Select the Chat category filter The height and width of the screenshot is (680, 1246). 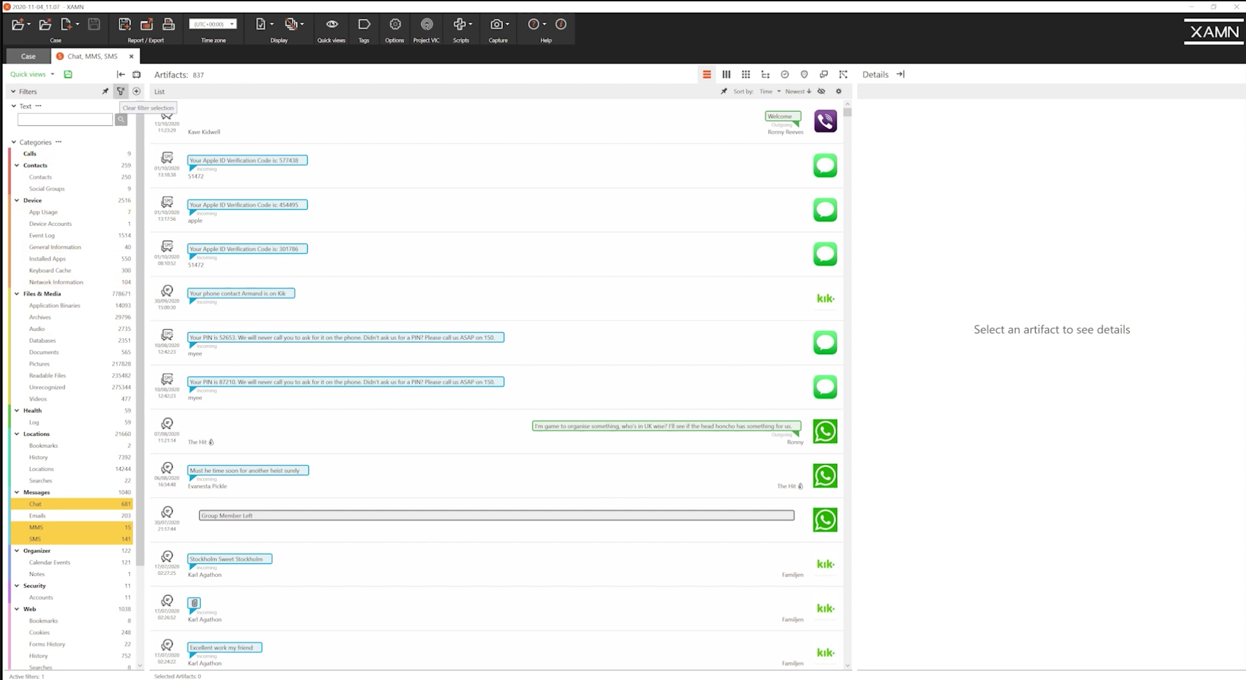35,504
